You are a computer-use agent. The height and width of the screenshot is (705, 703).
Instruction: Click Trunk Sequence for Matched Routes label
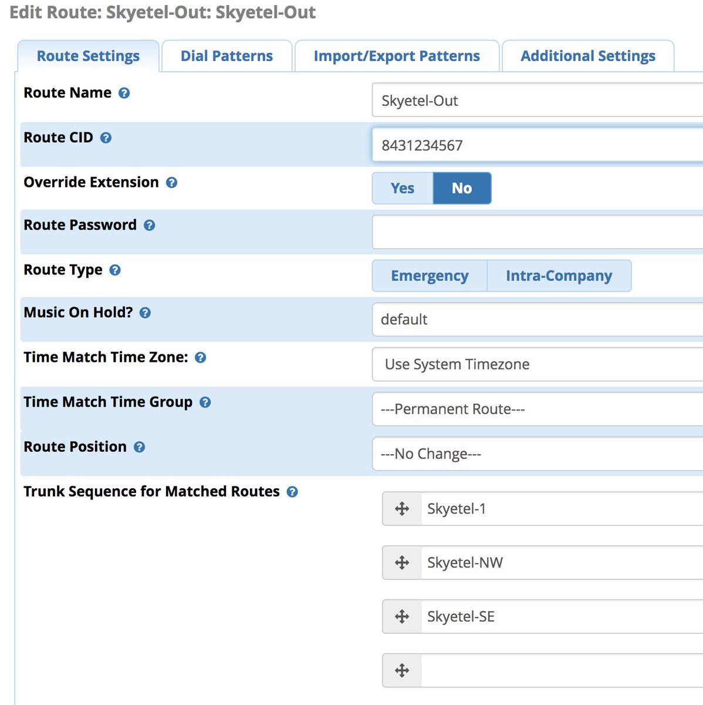pos(151,491)
